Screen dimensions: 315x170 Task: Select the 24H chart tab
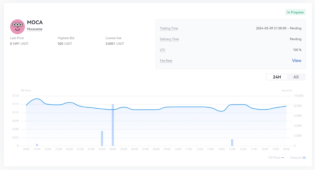(x=277, y=77)
